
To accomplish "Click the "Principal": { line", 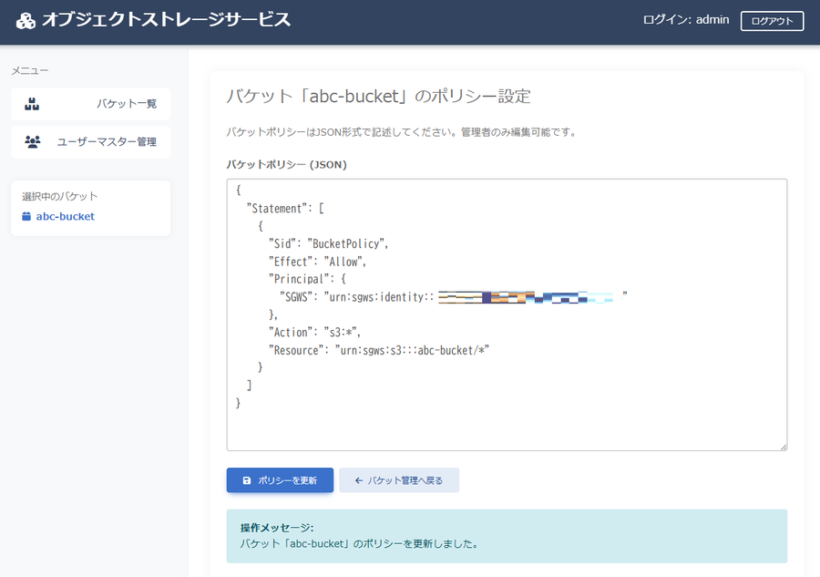I will 307,279.
